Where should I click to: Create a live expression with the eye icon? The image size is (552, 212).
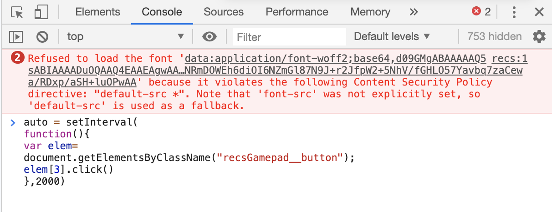(209, 36)
